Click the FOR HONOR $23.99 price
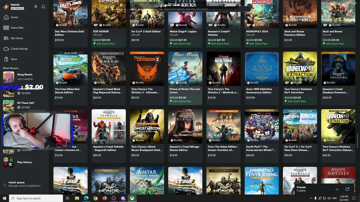 pos(106,40)
